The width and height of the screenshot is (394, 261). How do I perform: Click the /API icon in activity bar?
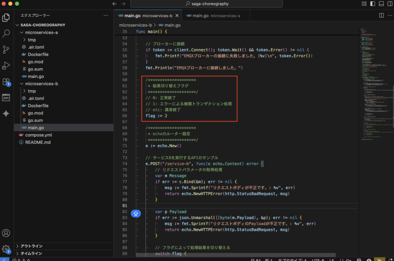(6, 98)
